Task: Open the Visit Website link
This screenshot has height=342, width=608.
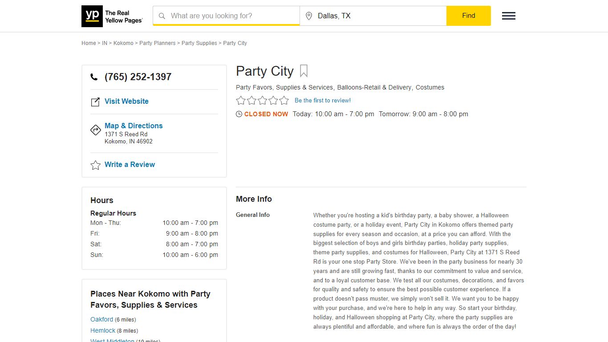Action: coord(126,101)
